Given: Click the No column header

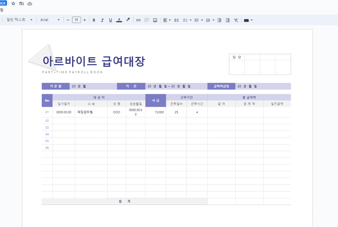Looking at the screenshot, I should pyautogui.click(x=47, y=101).
